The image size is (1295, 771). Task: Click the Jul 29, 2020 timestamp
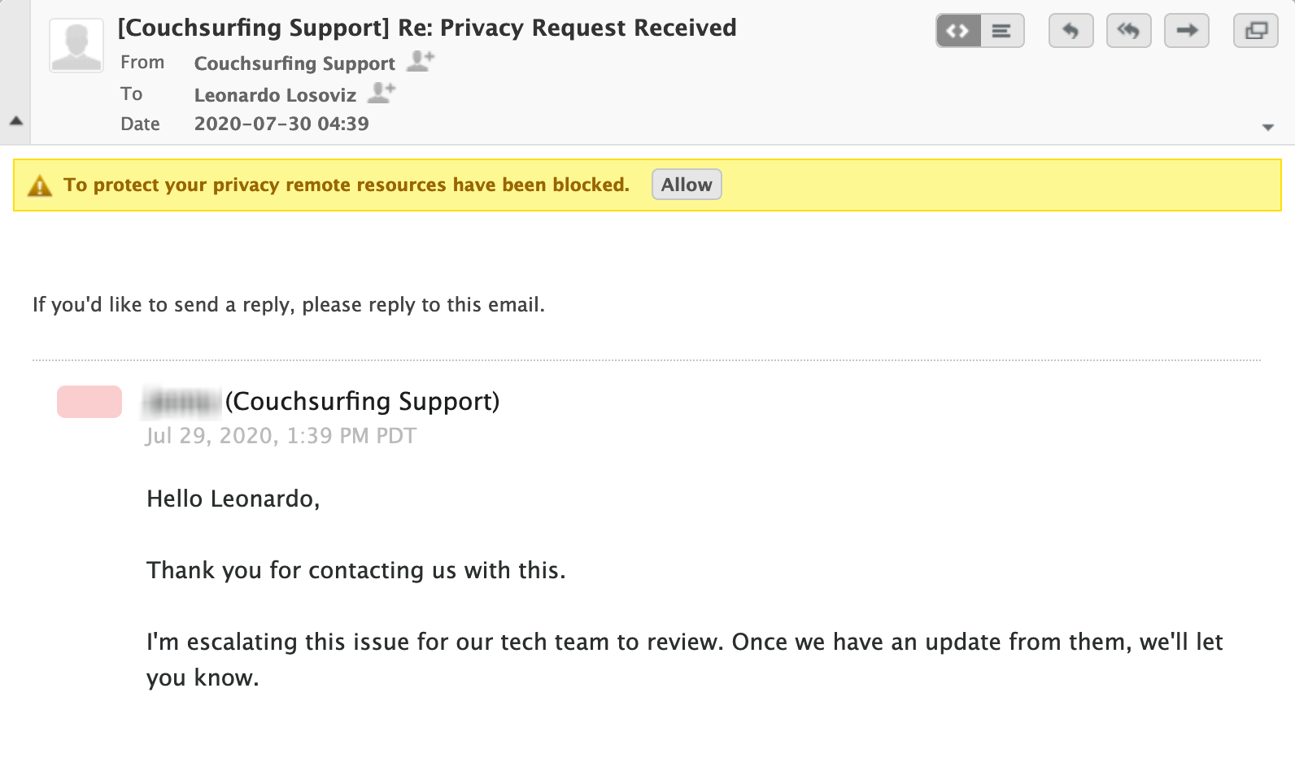pos(281,436)
